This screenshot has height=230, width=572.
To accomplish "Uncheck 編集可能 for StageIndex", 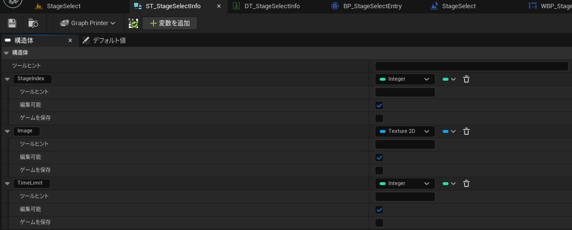I will (379, 105).
